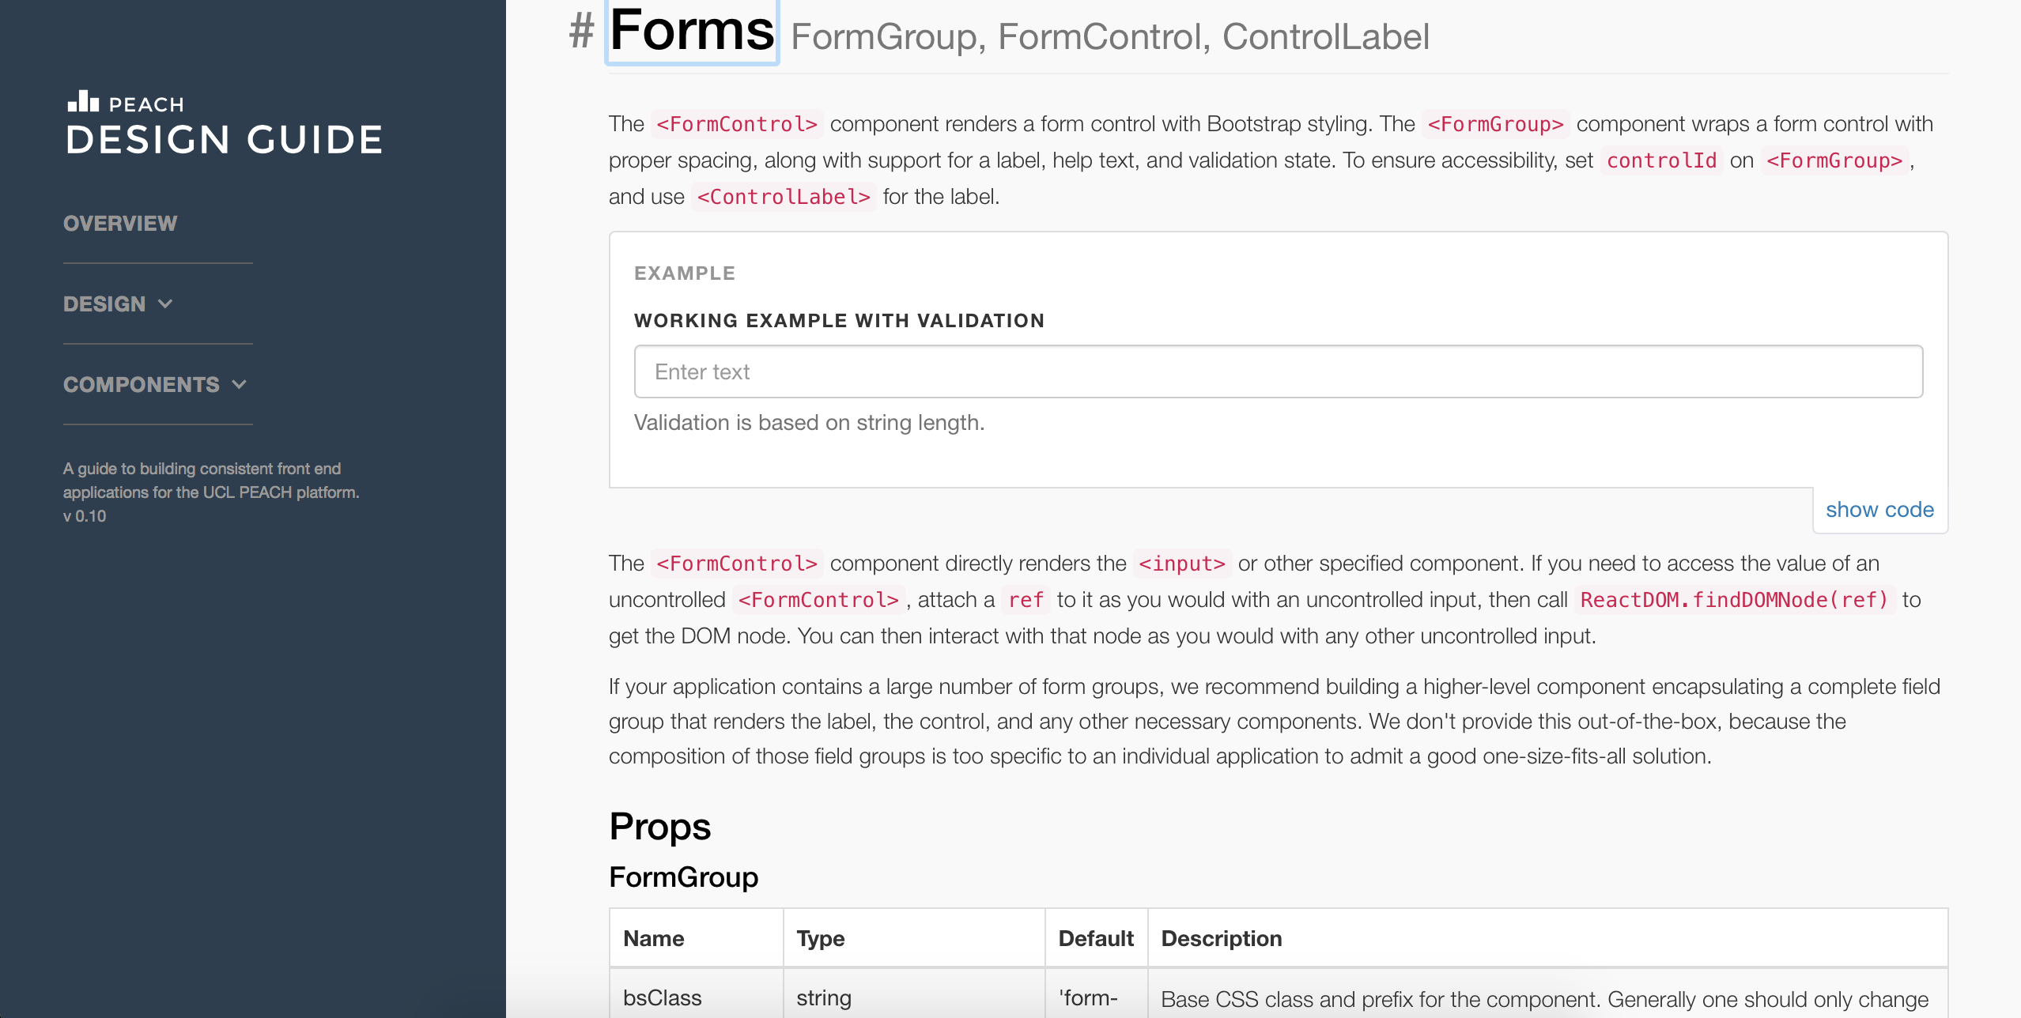Viewport: 2021px width, 1018px height.
Task: Expand the DESIGN menu chevron
Action: pyautogui.click(x=165, y=304)
